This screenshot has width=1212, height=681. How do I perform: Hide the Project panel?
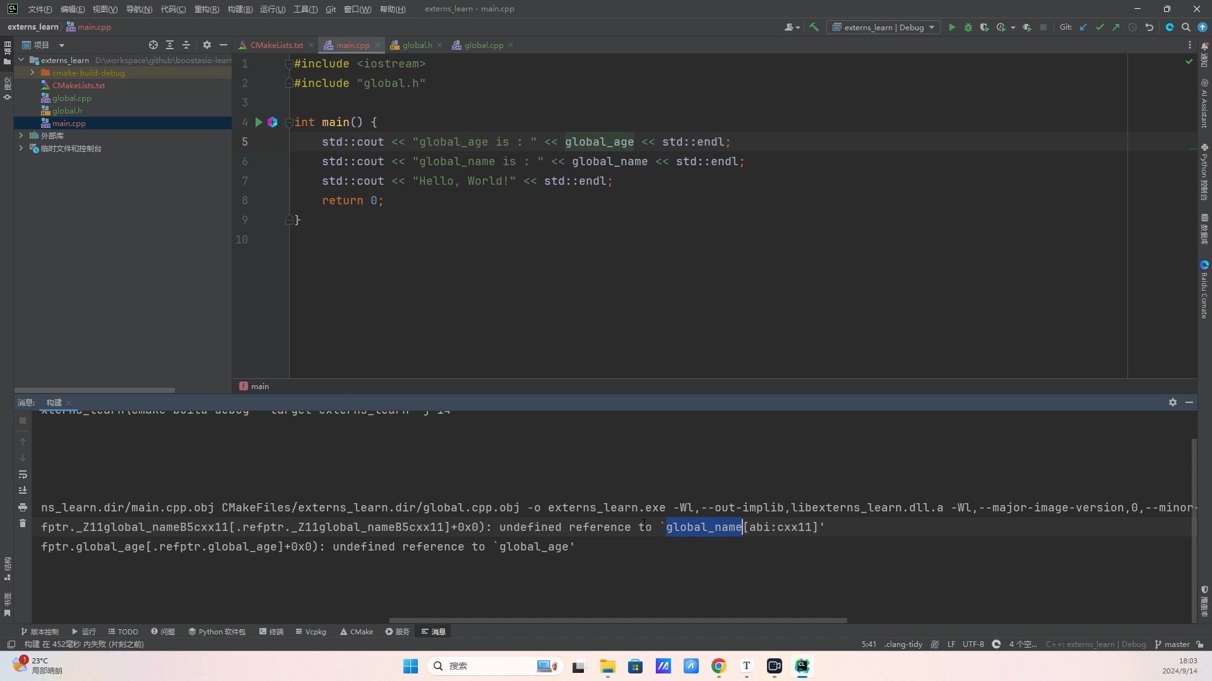coord(223,45)
